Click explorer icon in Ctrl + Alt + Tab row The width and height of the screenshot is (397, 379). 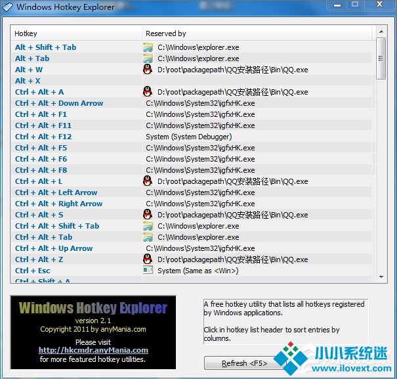pos(148,237)
